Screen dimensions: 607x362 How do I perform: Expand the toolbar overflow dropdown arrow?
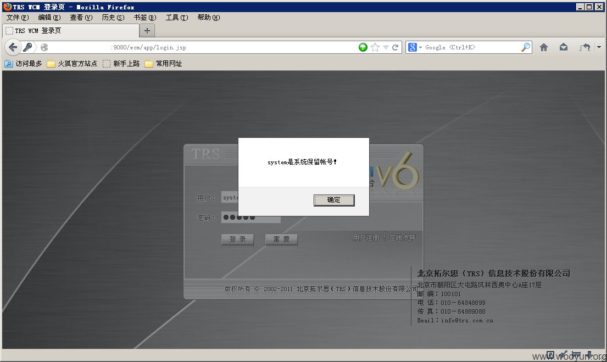tap(599, 47)
